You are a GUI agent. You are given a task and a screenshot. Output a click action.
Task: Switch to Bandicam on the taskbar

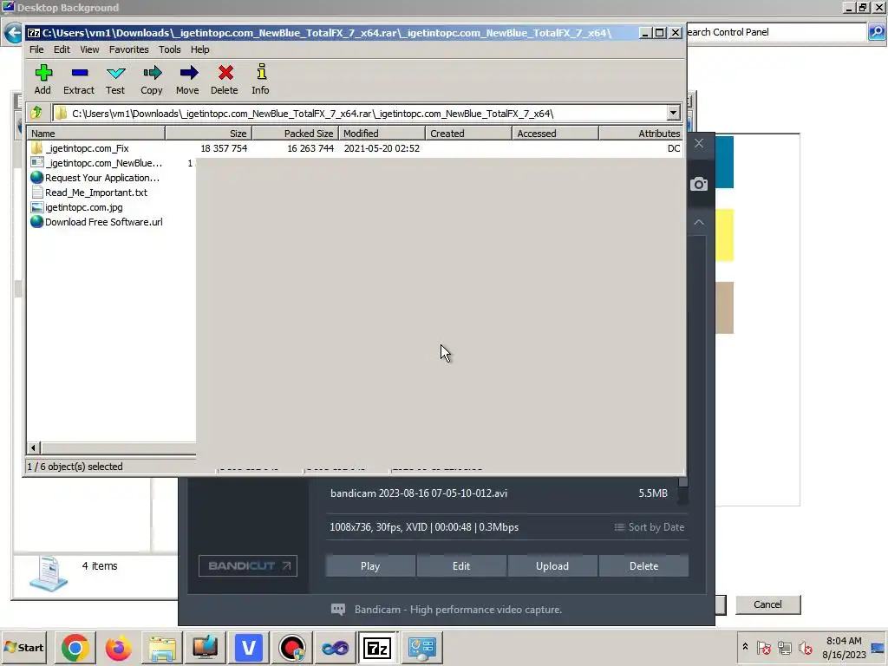click(x=292, y=648)
